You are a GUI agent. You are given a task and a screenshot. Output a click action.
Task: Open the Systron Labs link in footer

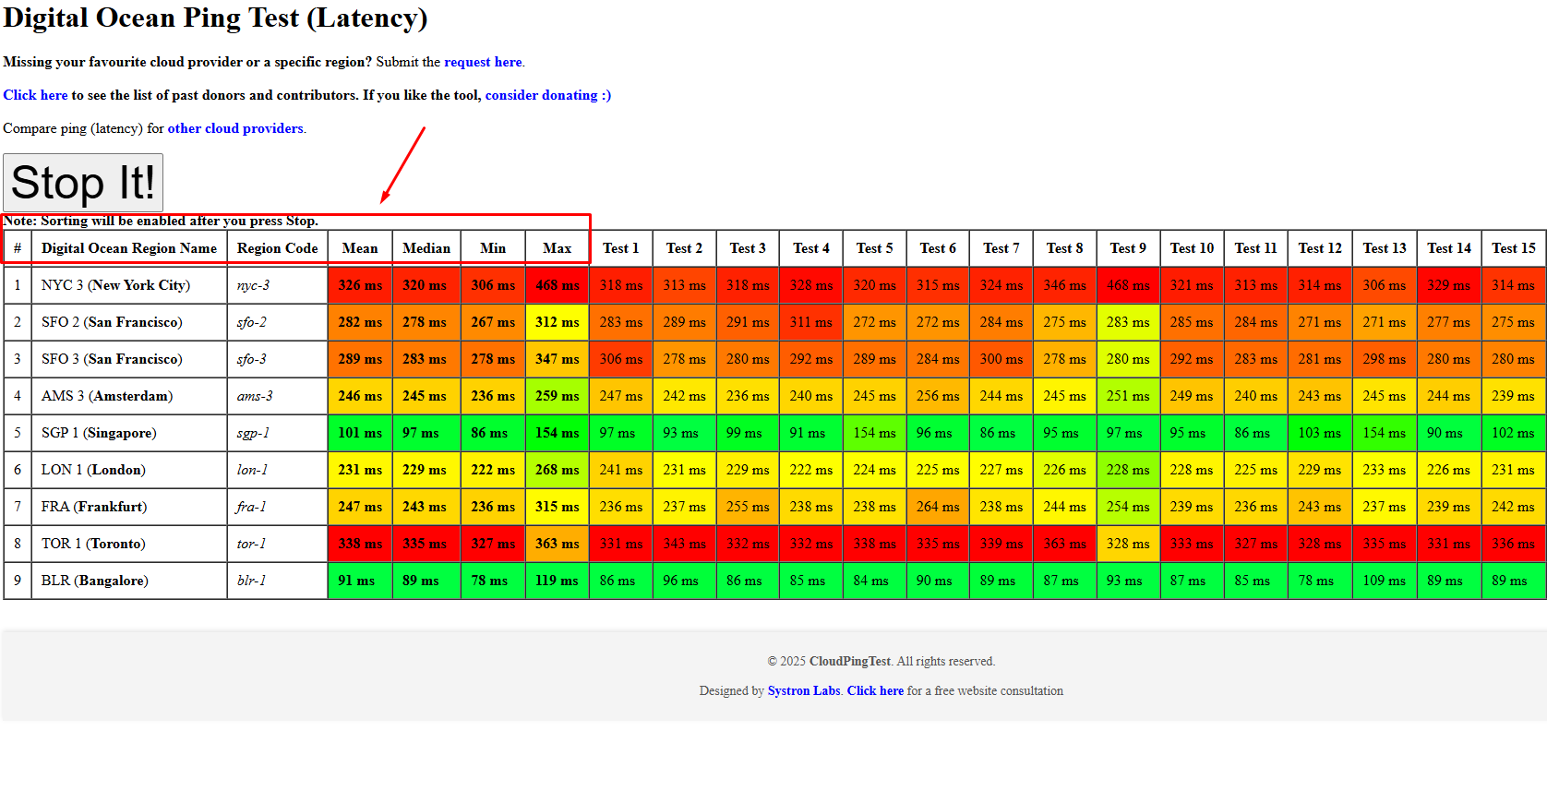point(804,690)
